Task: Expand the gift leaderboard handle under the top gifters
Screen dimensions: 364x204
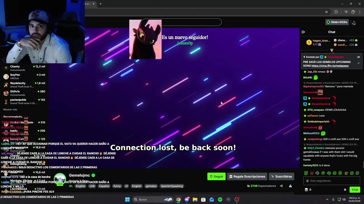Action: coord(332,50)
